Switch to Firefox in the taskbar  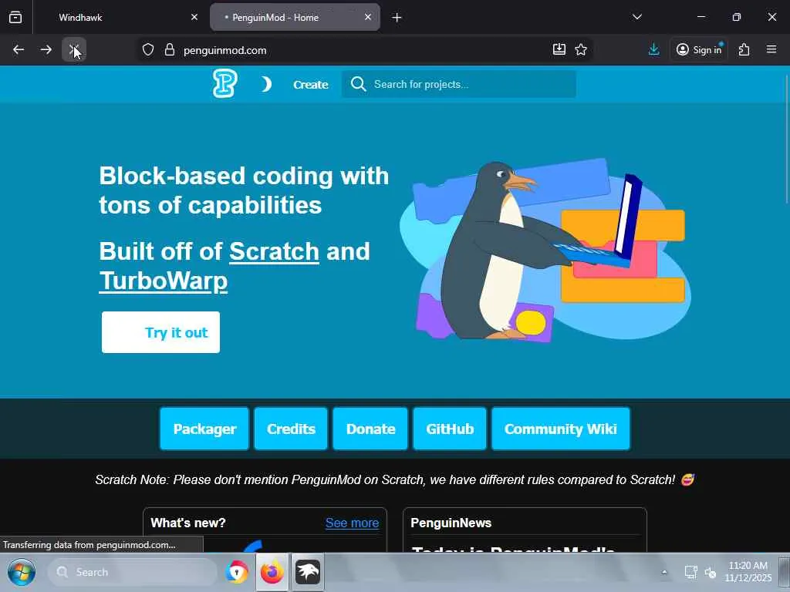pos(272,573)
